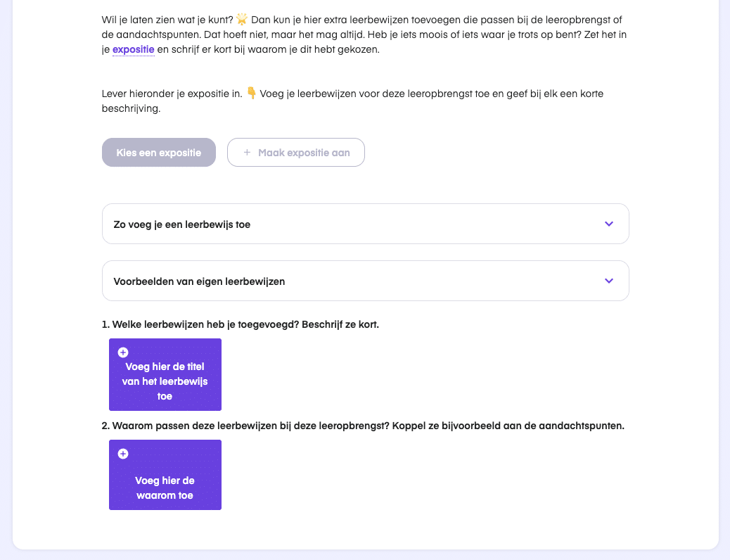Click the plus icon in 'Maak expositie aan'

tap(248, 153)
